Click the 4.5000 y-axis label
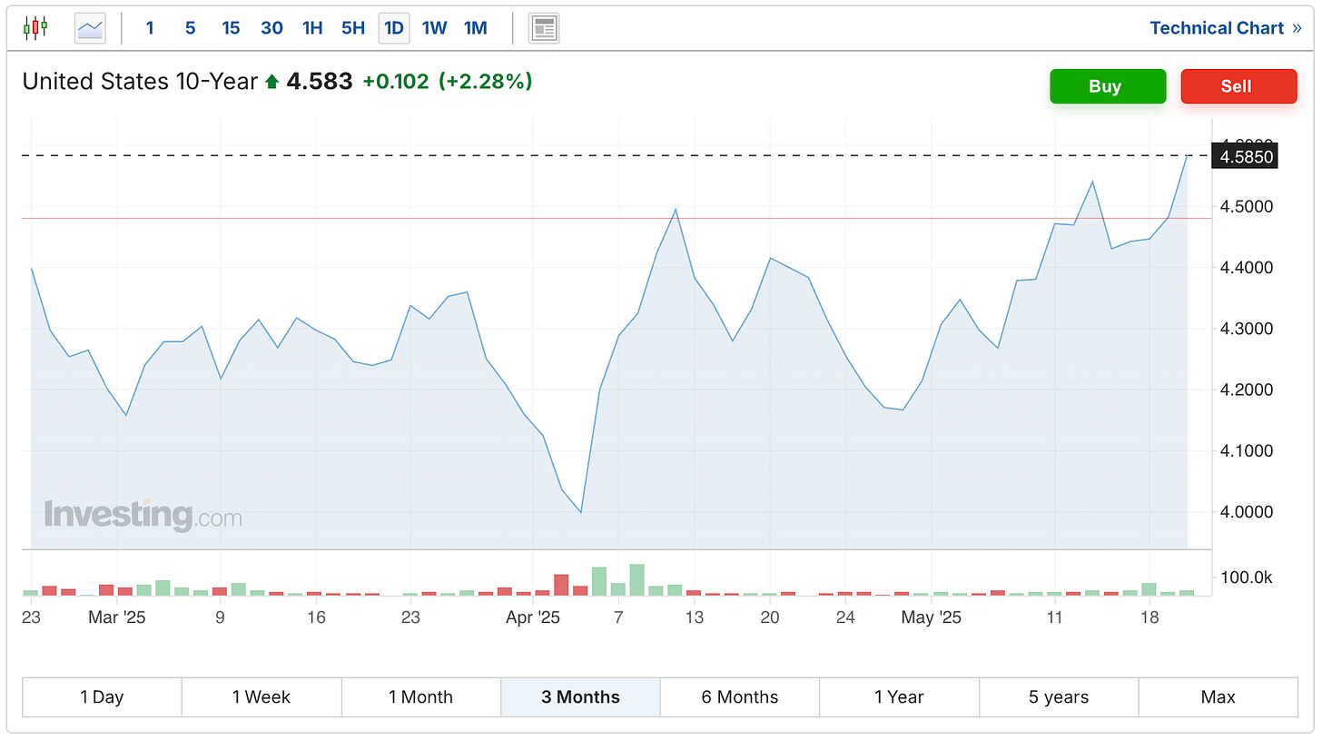This screenshot has height=740, width=1322. click(x=1248, y=206)
